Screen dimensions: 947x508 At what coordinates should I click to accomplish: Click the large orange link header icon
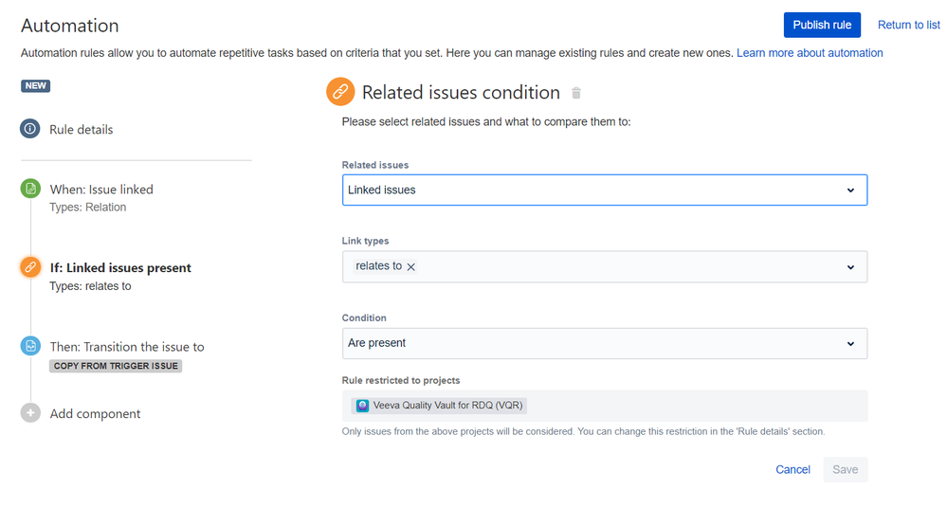(339, 92)
